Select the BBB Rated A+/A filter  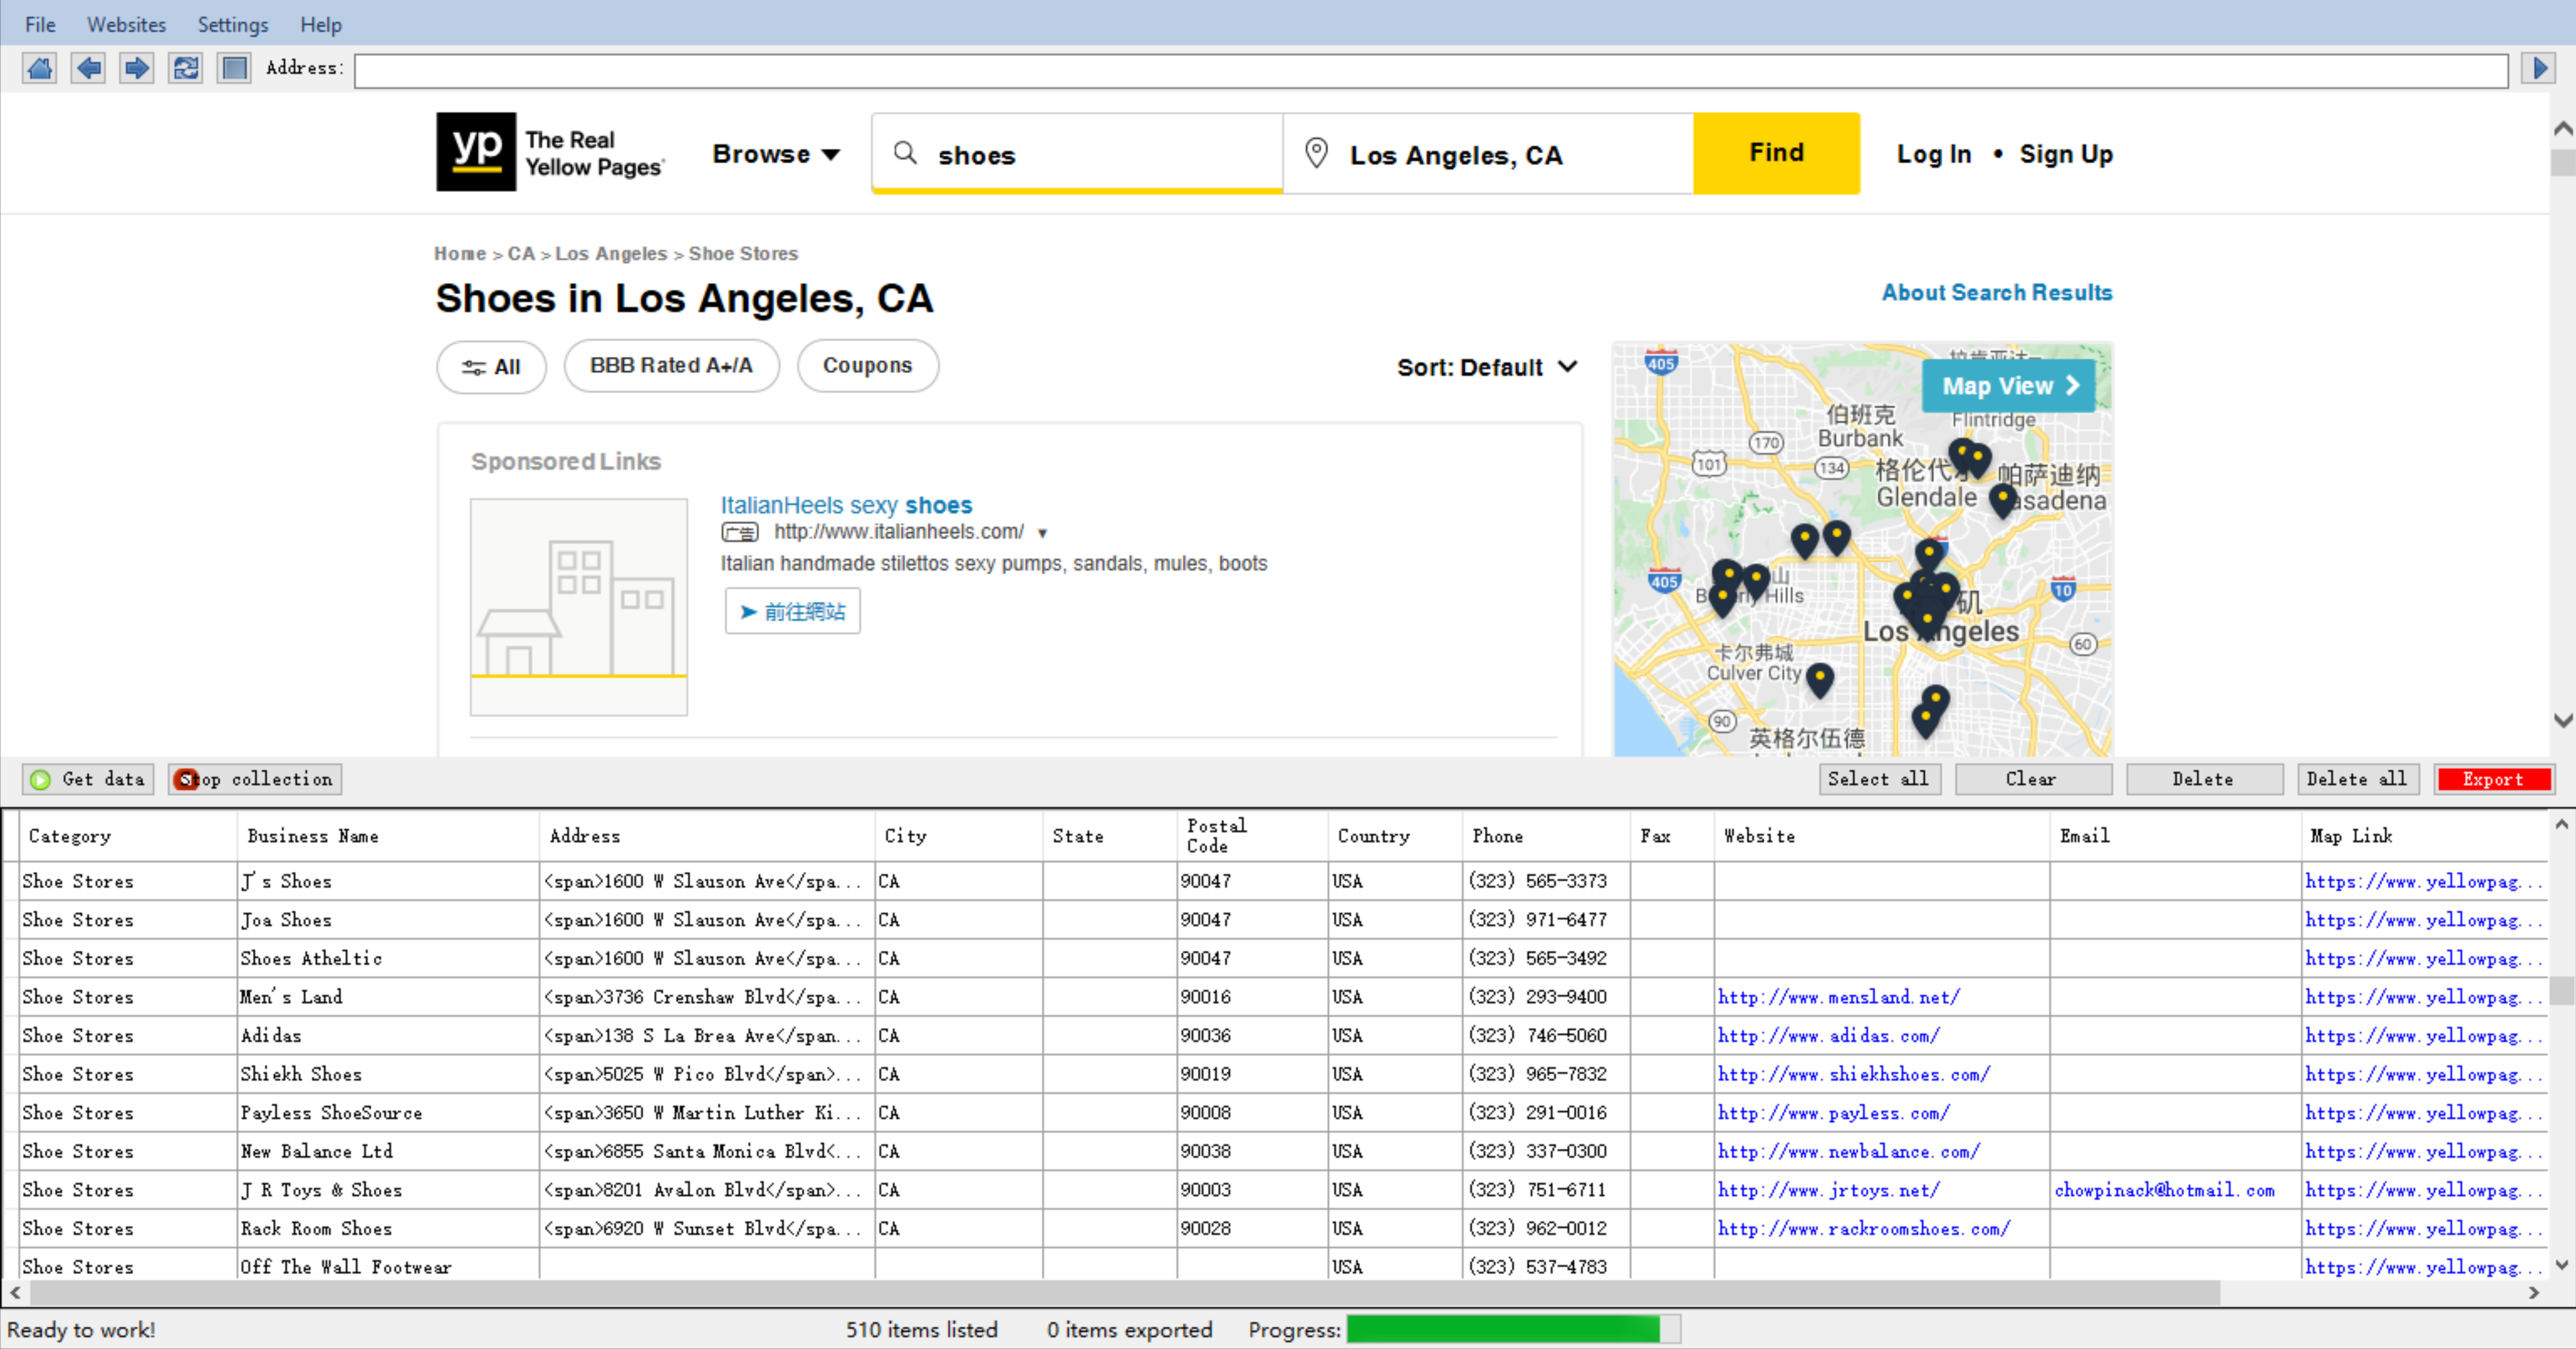tap(671, 366)
